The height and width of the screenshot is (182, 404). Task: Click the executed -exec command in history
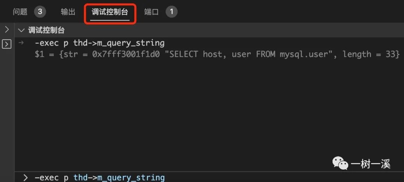[x=100, y=43]
